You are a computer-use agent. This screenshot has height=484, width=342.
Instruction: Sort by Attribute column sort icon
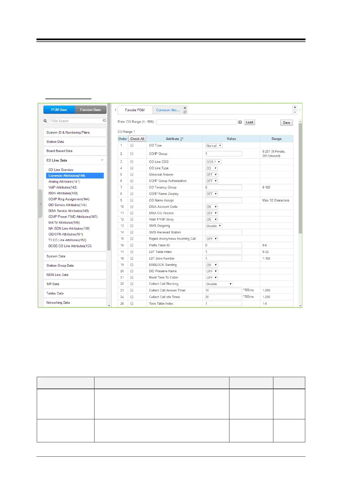(181, 139)
